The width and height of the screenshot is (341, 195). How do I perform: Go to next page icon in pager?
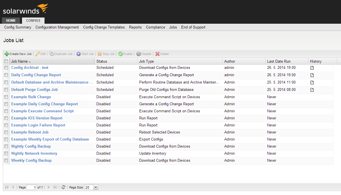pyautogui.click(x=49, y=187)
